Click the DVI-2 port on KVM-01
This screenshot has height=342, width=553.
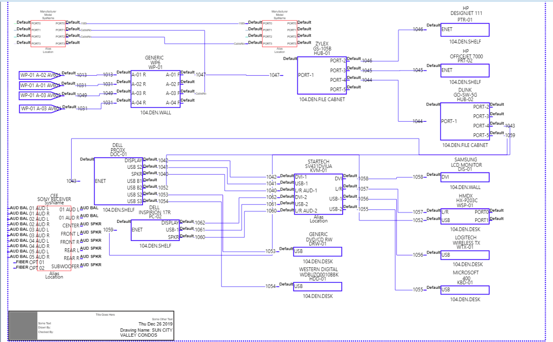tap(301, 197)
